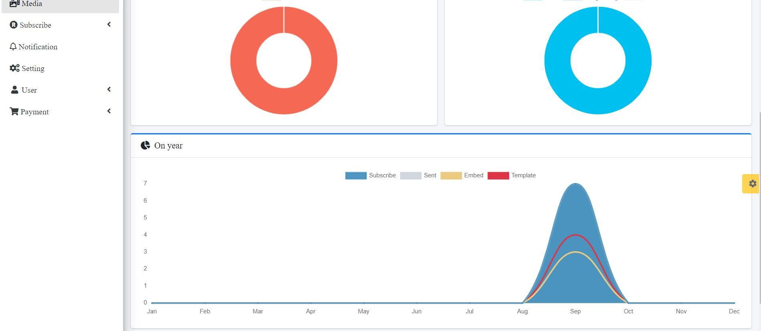
Task: Click the "Dec" axis label
Action: tap(734, 311)
